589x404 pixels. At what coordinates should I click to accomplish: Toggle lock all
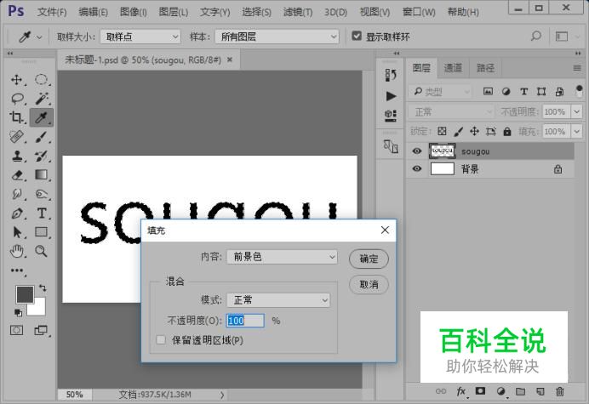[x=507, y=131]
